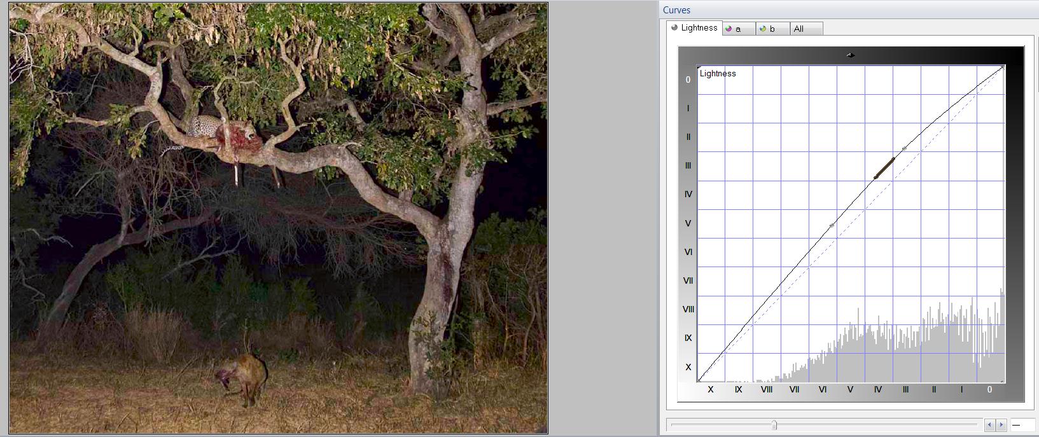
Task: Open the 'a' channel curve tab
Action: (738, 29)
